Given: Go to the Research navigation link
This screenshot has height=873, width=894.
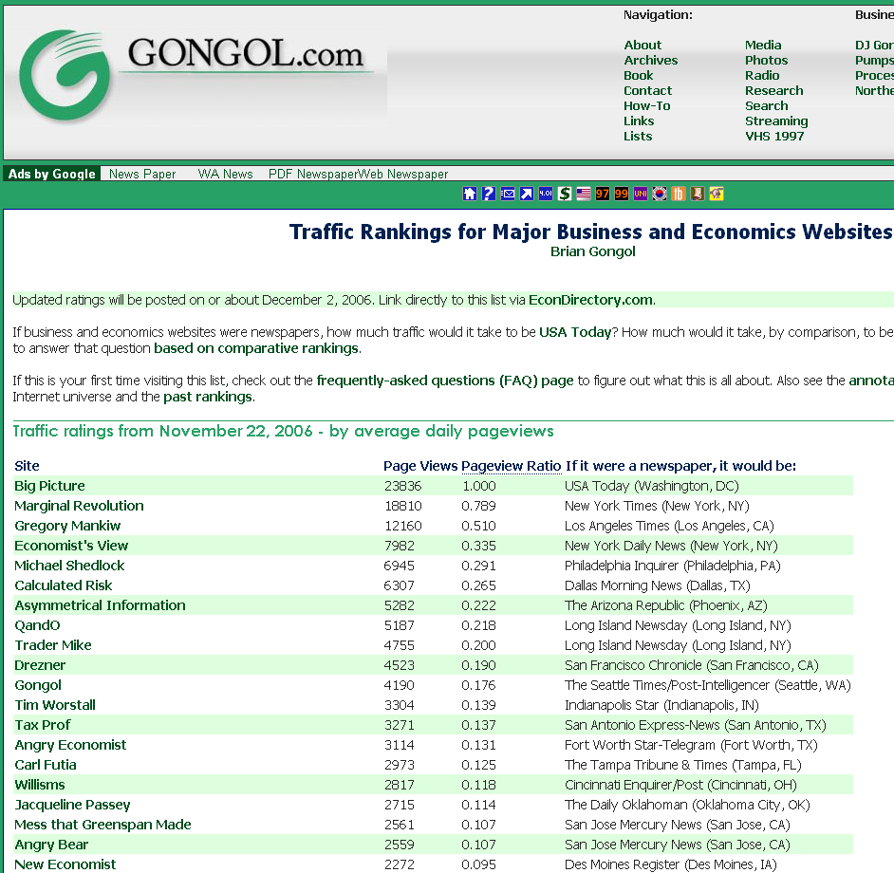Looking at the screenshot, I should 773,91.
